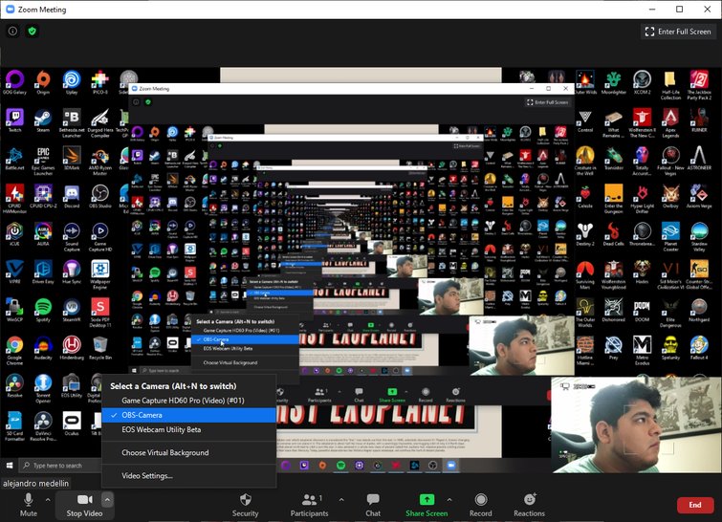Open the Reactions emoji picker

click(529, 505)
